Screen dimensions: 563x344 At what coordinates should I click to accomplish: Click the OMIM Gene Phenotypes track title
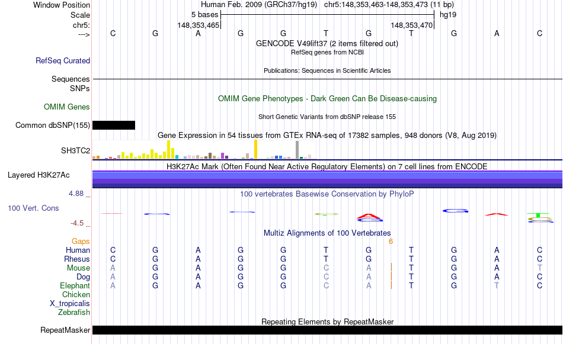(x=327, y=99)
